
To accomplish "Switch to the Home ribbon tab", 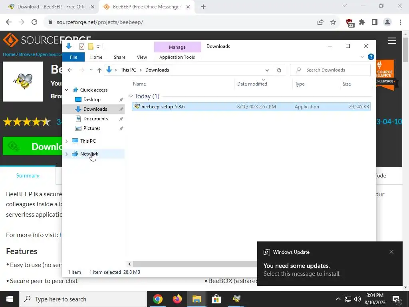I will click(x=96, y=57).
